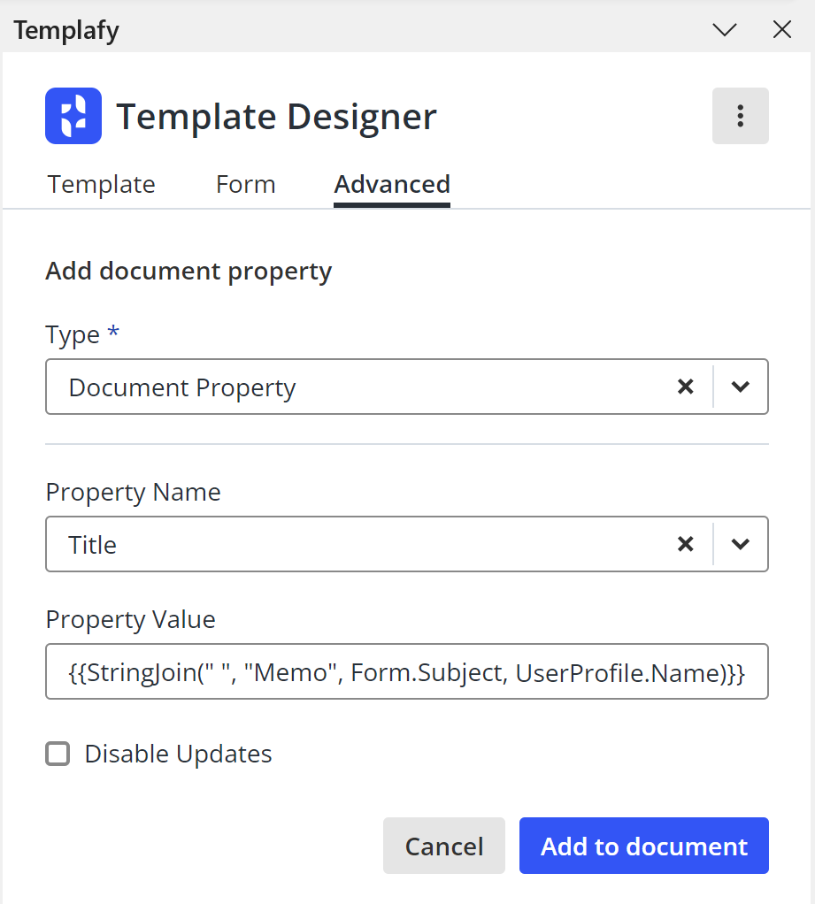Open the Document Property combo box
The image size is (815, 904).
click(x=407, y=387)
